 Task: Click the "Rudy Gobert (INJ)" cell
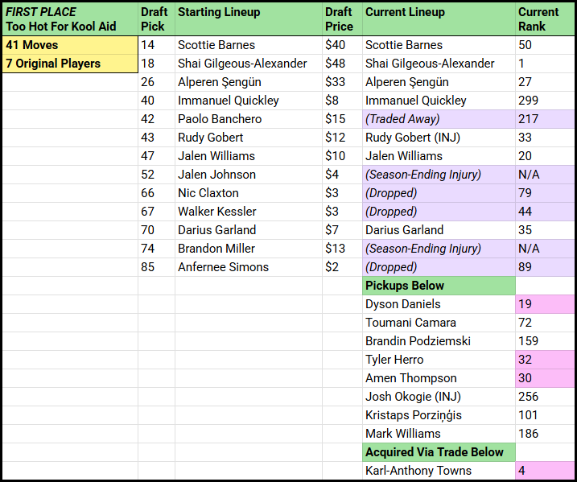click(438, 138)
